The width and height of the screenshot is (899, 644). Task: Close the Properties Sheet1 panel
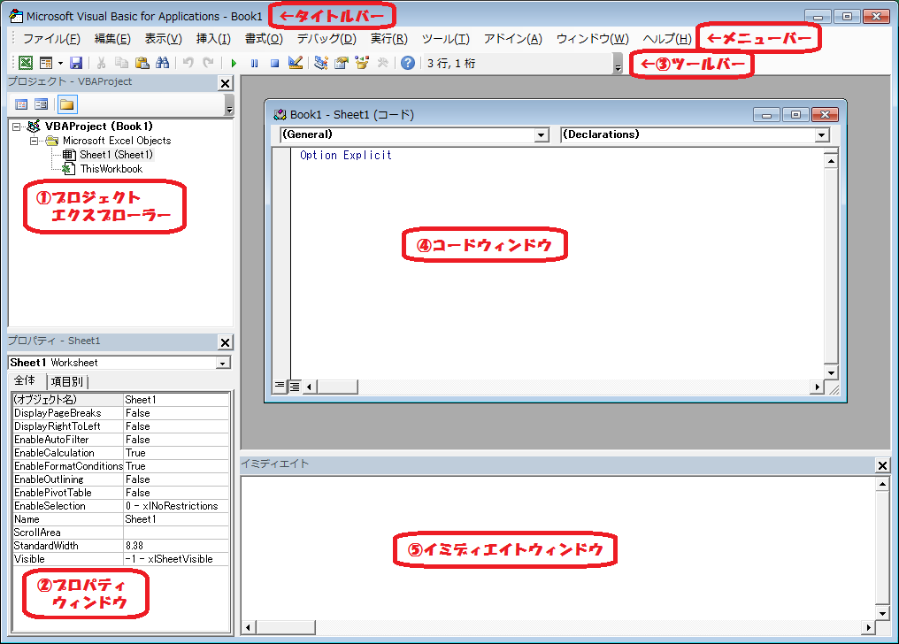226,342
